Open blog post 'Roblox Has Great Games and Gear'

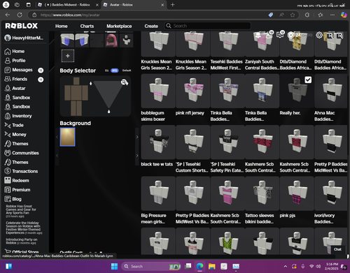pos(21,211)
